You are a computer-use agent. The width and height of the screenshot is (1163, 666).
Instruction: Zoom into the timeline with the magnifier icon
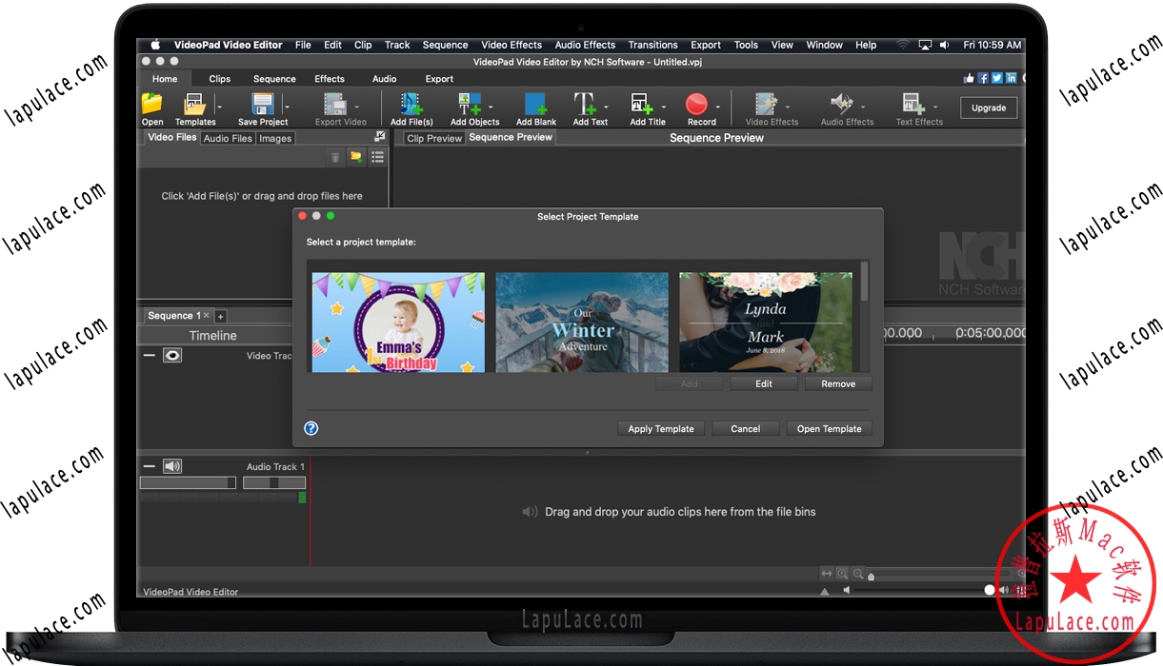coord(842,572)
